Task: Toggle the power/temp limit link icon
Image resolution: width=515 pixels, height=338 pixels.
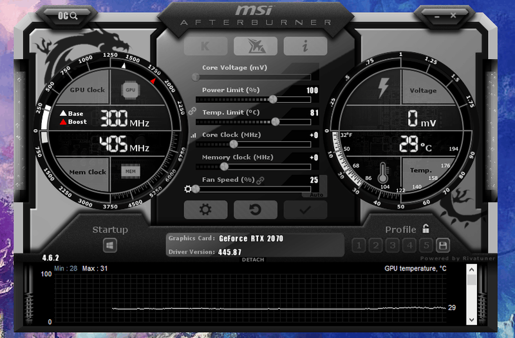Action: (x=192, y=111)
